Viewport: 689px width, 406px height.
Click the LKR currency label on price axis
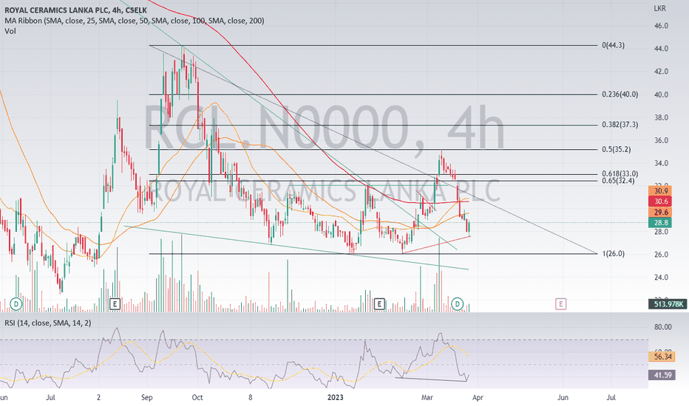[659, 8]
